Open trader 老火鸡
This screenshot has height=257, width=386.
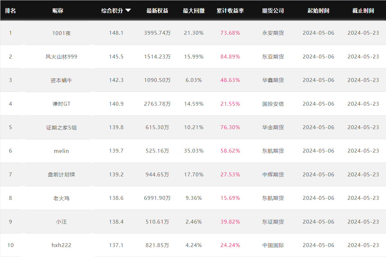click(x=61, y=198)
